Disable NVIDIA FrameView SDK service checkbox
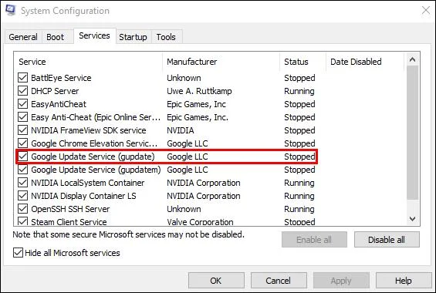The image size is (436, 293). pos(23,130)
